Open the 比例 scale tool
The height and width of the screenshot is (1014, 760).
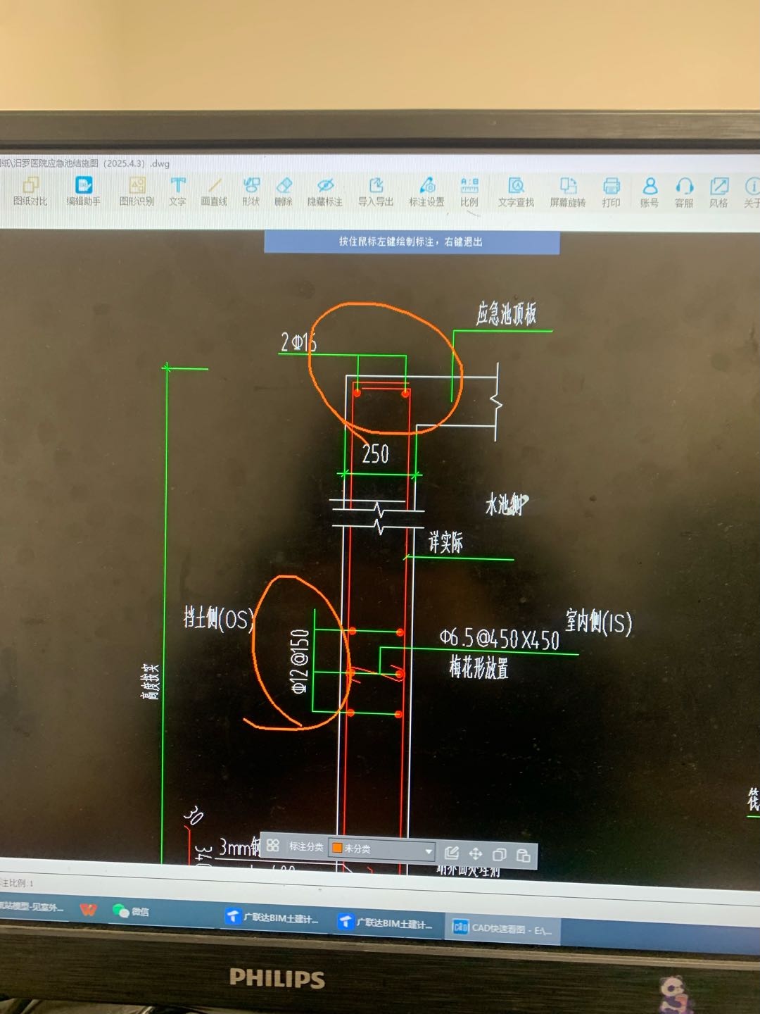click(x=469, y=192)
